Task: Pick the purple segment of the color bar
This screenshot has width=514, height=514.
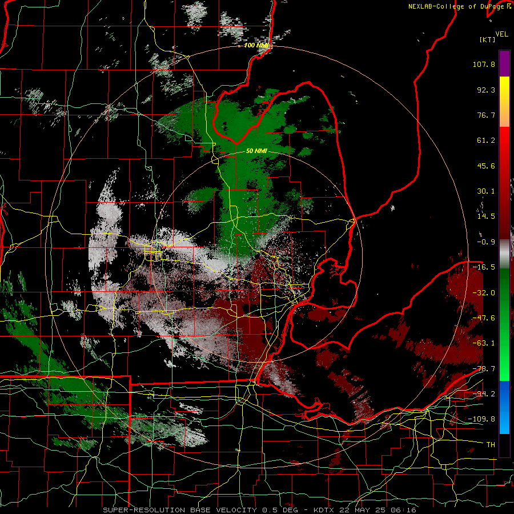Action: tap(504, 63)
